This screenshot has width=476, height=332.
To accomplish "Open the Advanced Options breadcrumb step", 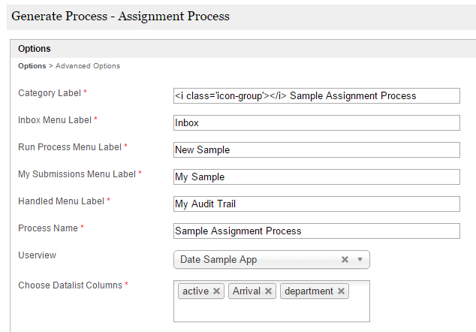I will pyautogui.click(x=88, y=66).
